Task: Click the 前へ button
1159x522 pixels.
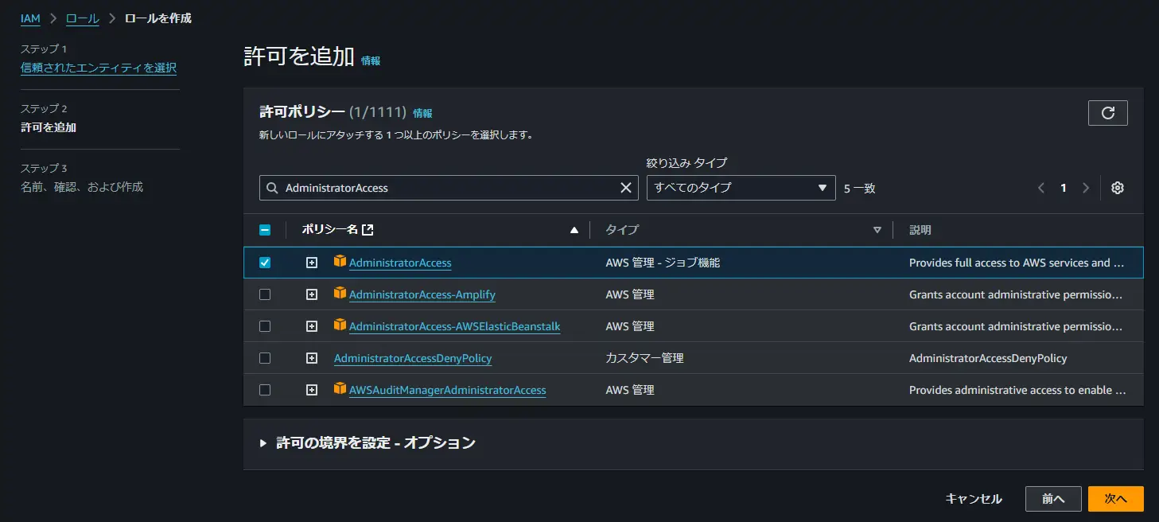Action: (1053, 499)
